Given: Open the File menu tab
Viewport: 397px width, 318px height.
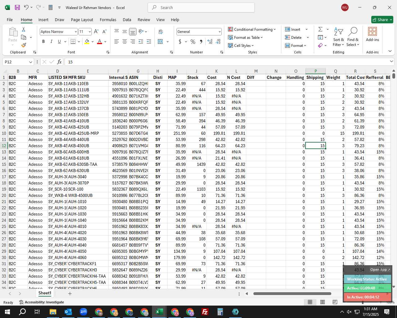Looking at the screenshot, I should pos(10,20).
